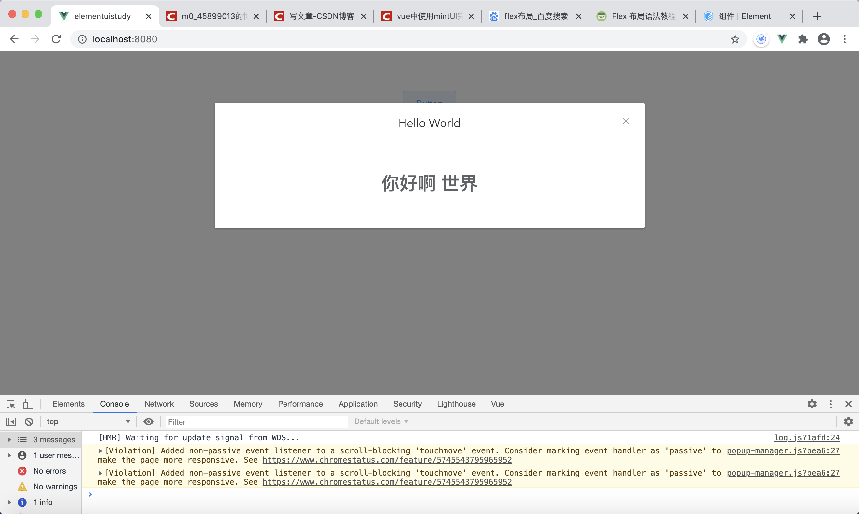Click the console Filter input field
This screenshot has width=859, height=514.
click(x=256, y=422)
